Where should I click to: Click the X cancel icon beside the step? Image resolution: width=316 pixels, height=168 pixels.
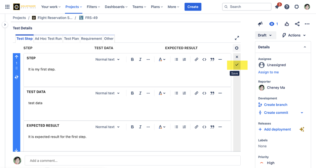237,57
